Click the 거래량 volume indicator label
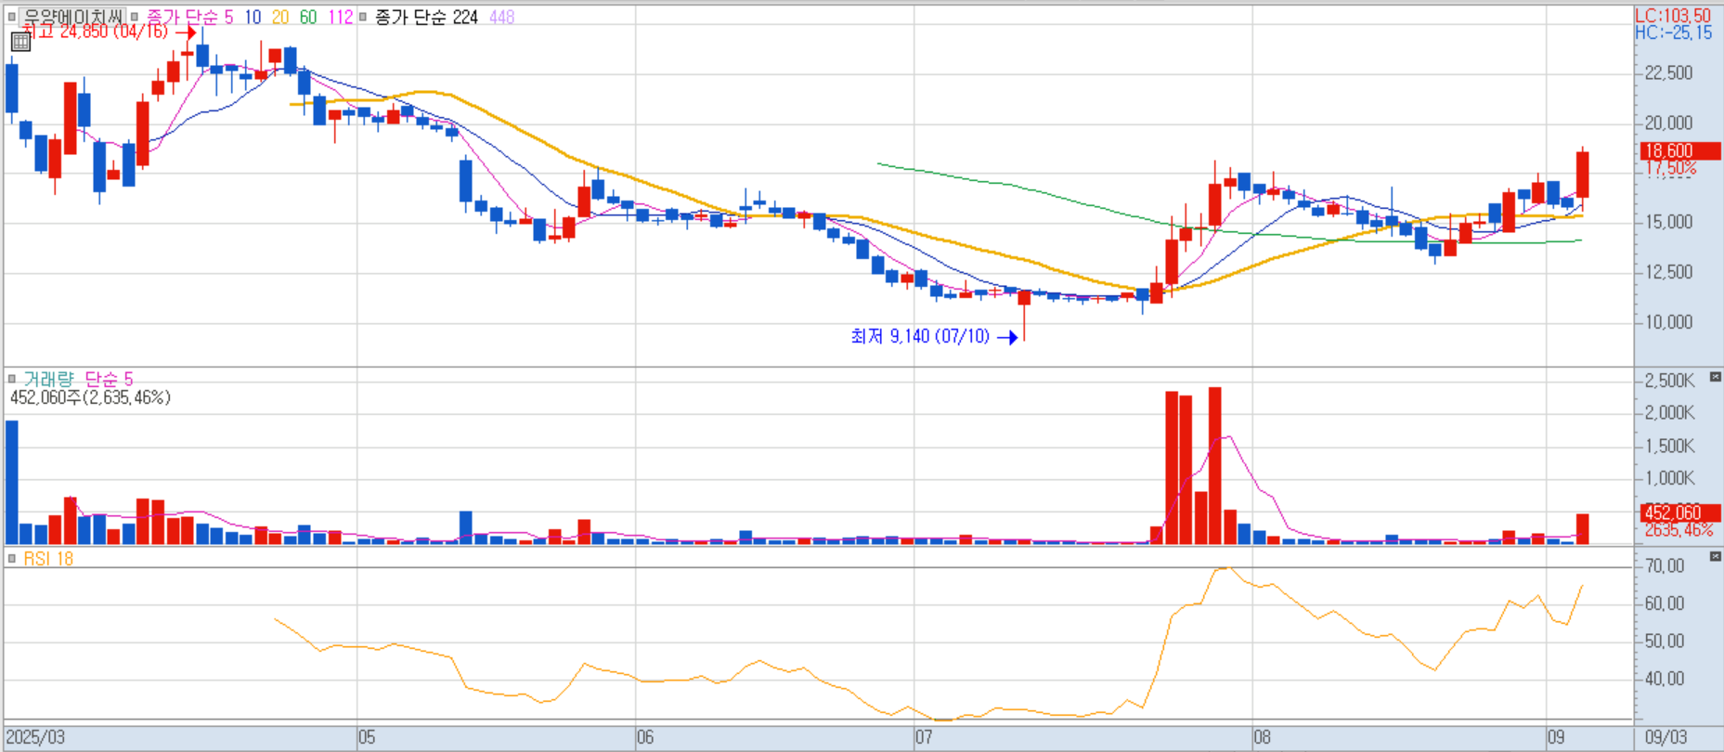The width and height of the screenshot is (1724, 752). 48,379
